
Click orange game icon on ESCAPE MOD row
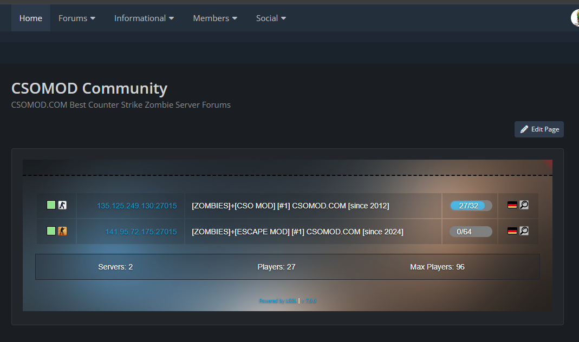[62, 231]
